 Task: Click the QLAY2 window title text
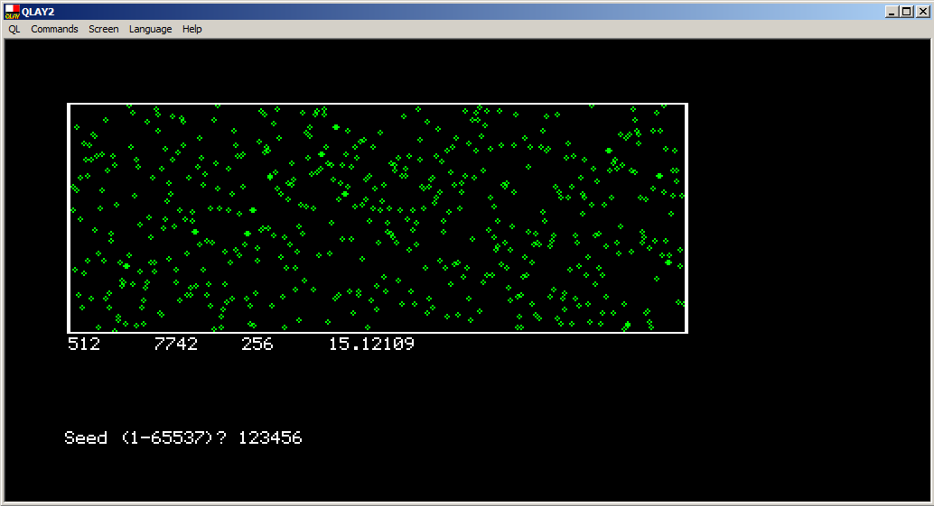(38, 12)
